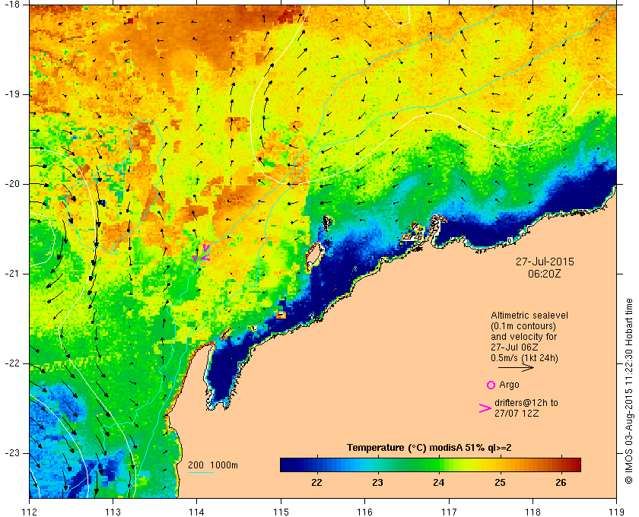Click the longitude axis label 119

click(x=616, y=511)
